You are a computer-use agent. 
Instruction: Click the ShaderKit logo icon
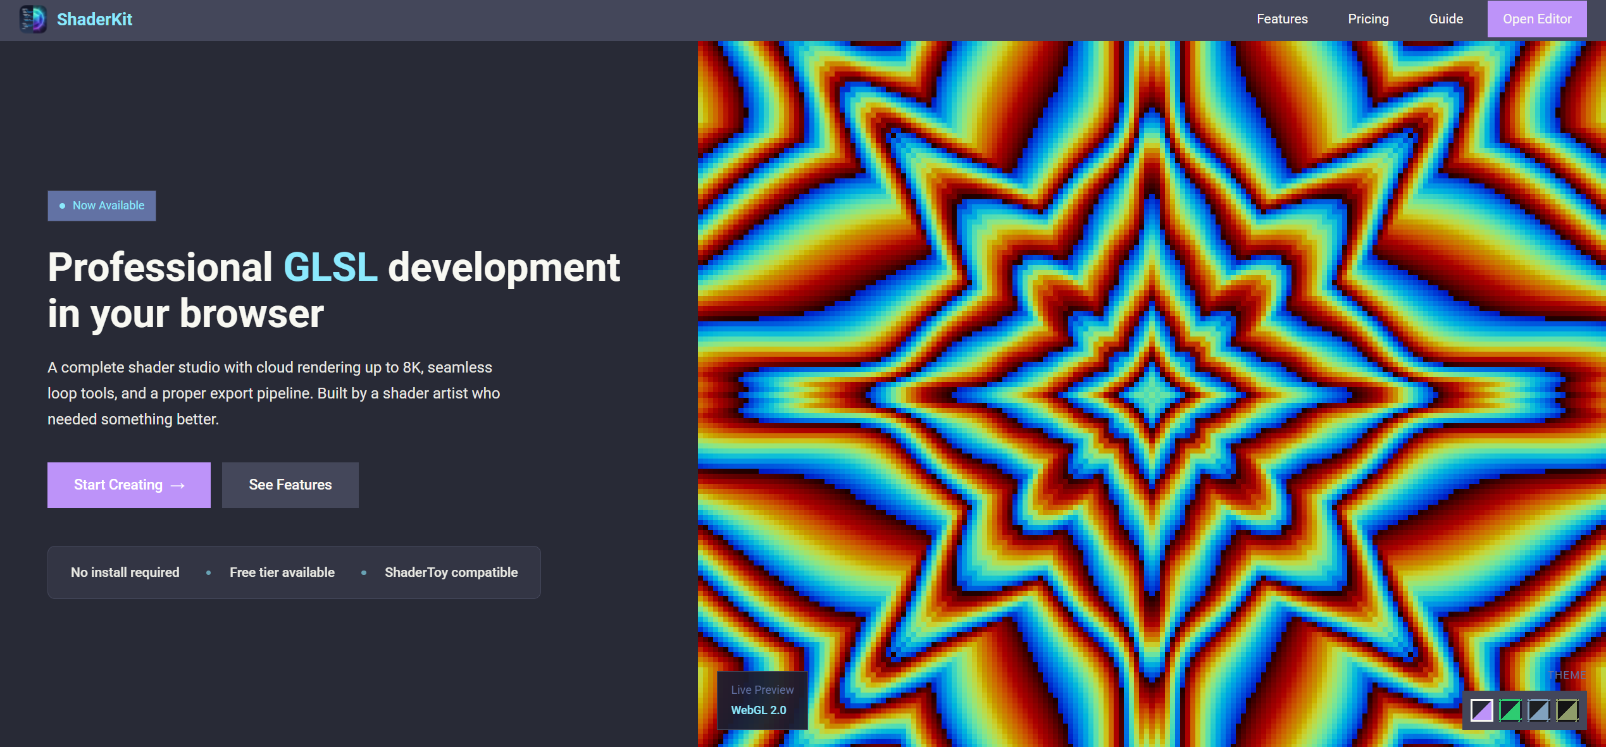pyautogui.click(x=34, y=20)
